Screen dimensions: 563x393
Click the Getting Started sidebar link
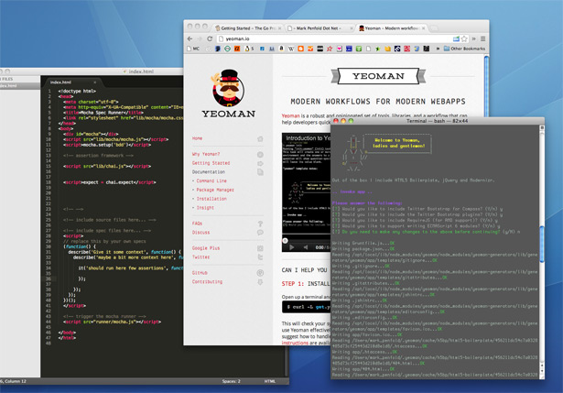(x=211, y=163)
